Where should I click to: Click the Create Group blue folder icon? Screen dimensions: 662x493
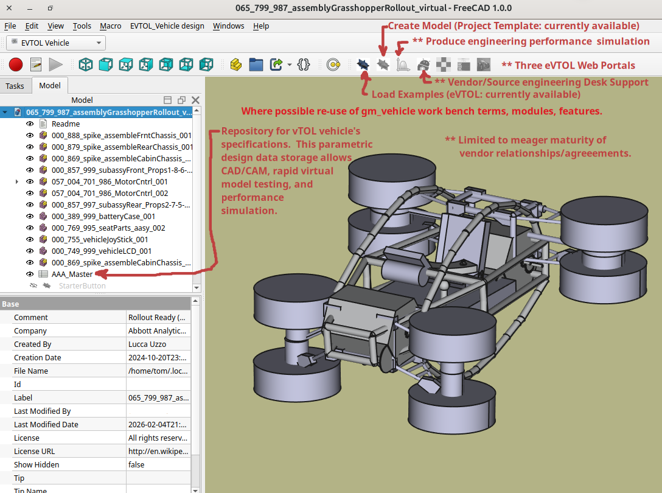(x=256, y=64)
